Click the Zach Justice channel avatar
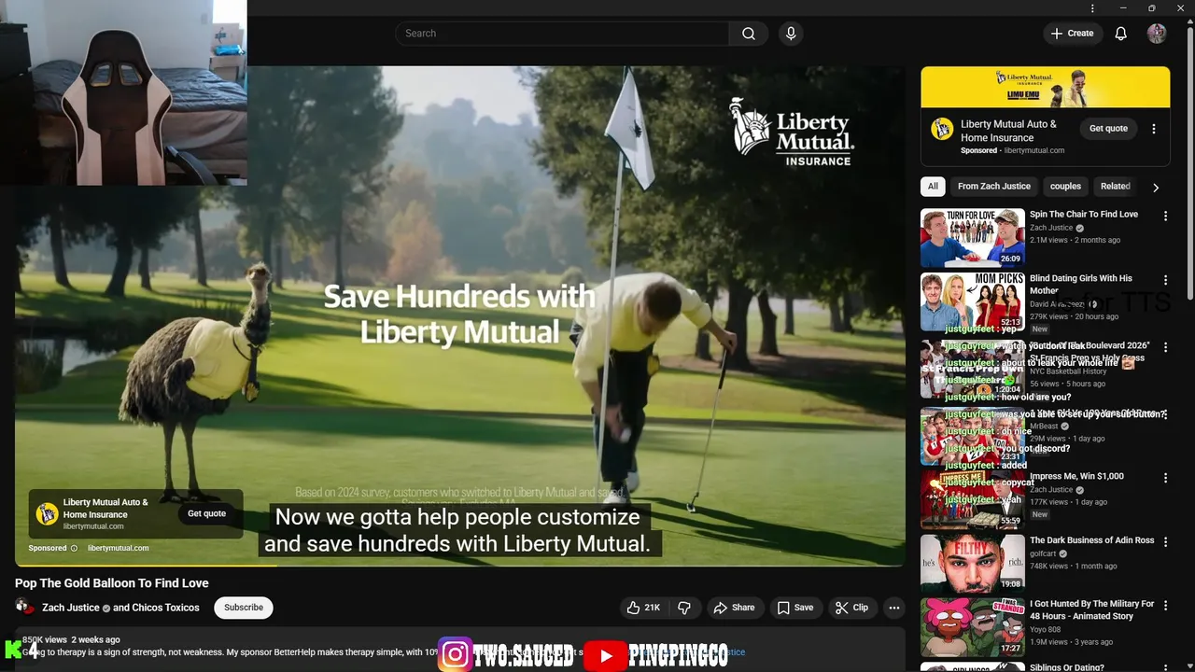This screenshot has width=1195, height=672. tap(24, 607)
